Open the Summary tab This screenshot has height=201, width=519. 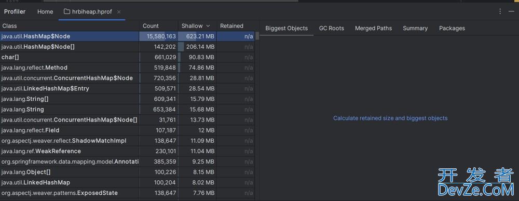(x=415, y=28)
